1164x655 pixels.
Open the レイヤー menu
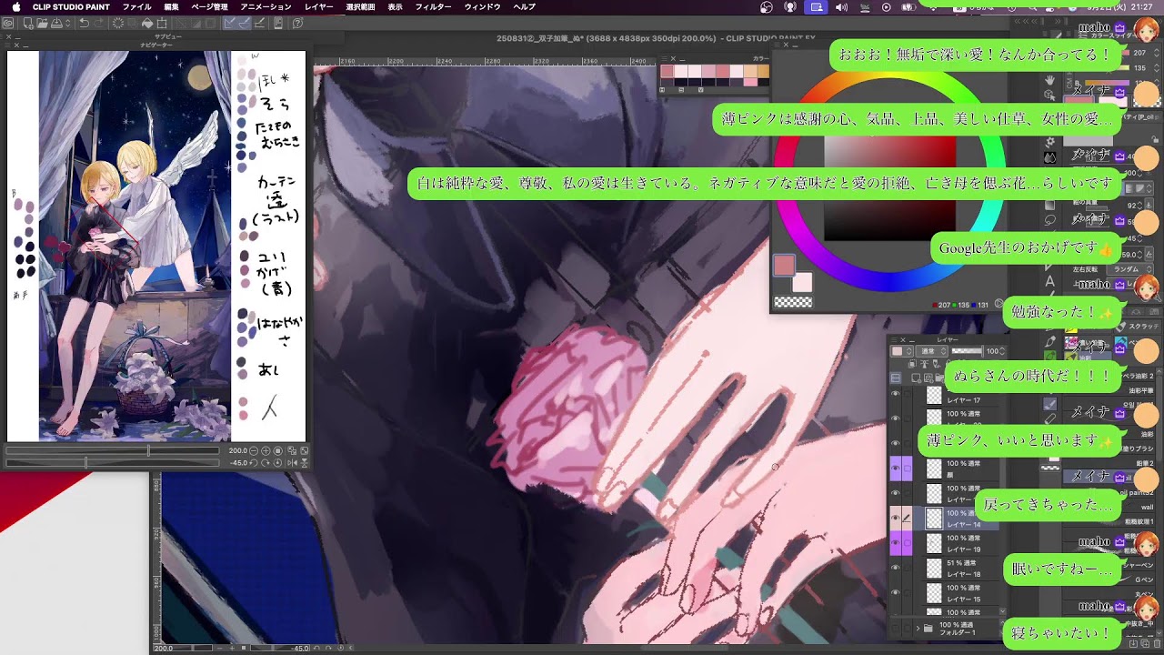319,6
